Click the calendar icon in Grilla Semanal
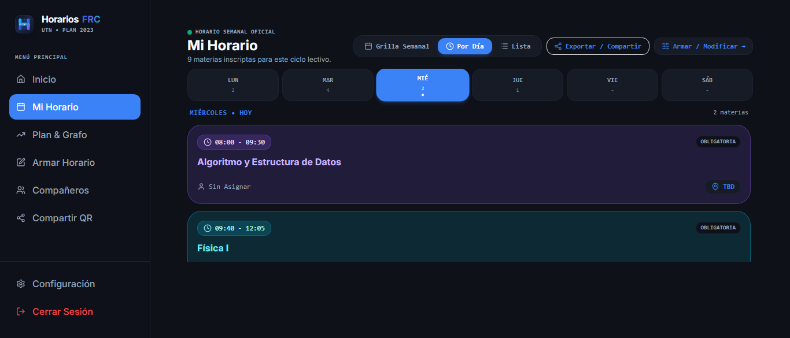Viewport: 790px width, 338px height. click(x=368, y=46)
